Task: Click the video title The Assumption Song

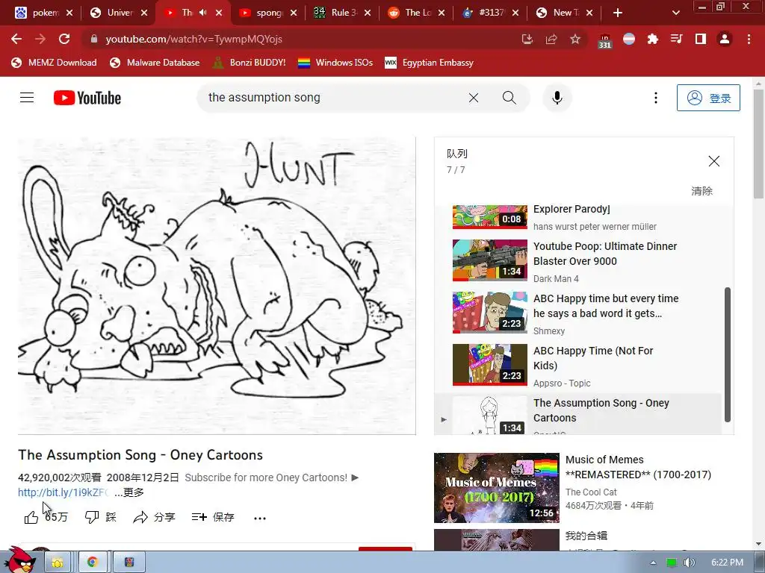Action: (140, 454)
